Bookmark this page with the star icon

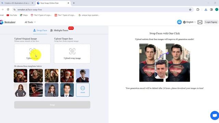(190, 10)
